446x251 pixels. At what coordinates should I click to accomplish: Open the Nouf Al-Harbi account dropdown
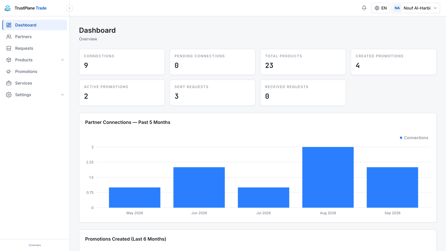(416, 8)
